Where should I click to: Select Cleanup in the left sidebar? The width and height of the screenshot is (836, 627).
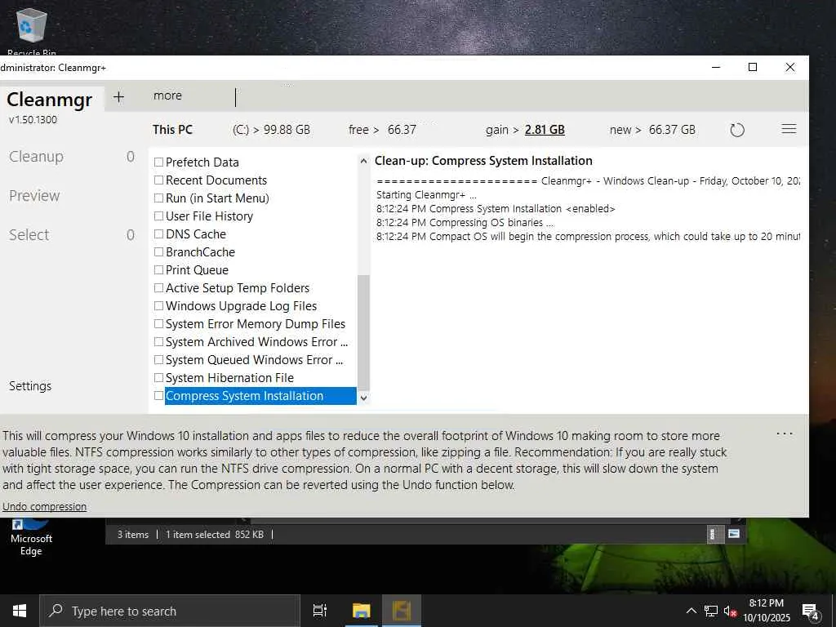click(x=36, y=156)
